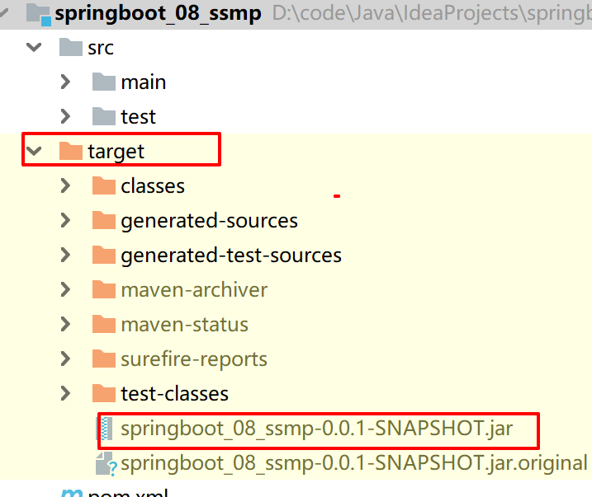Collapse the src folder tree node
The width and height of the screenshot is (592, 497).
pos(34,48)
